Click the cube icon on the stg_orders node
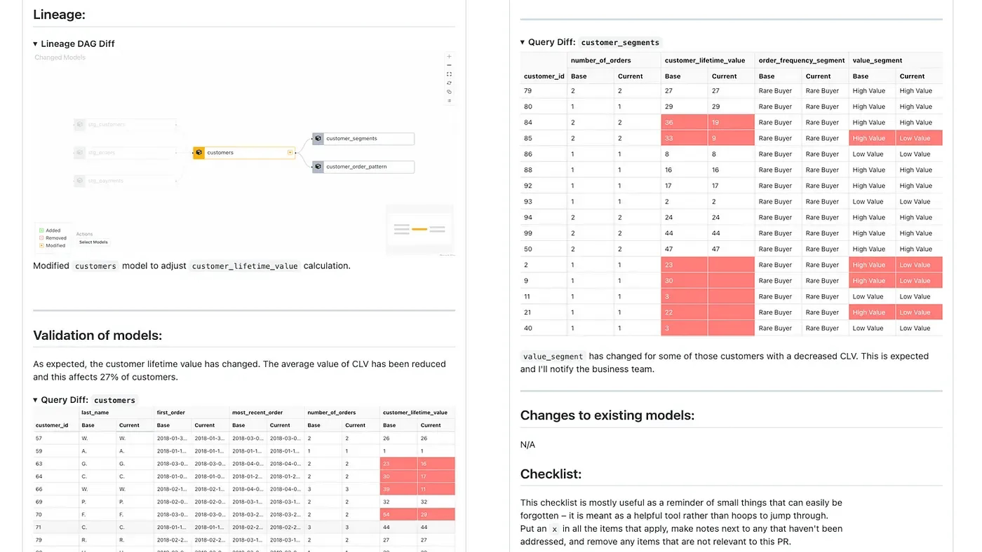The image size is (982, 552). pyautogui.click(x=79, y=152)
